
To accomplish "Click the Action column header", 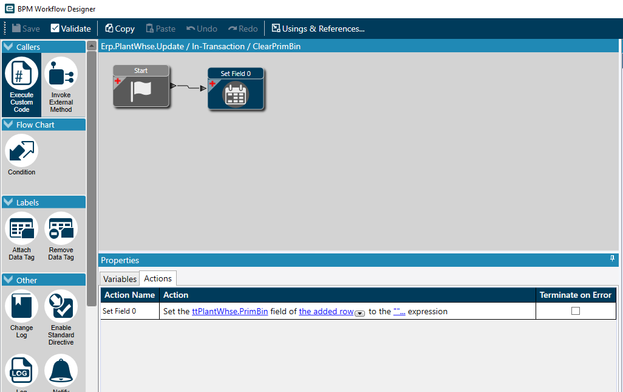I will pyautogui.click(x=348, y=295).
